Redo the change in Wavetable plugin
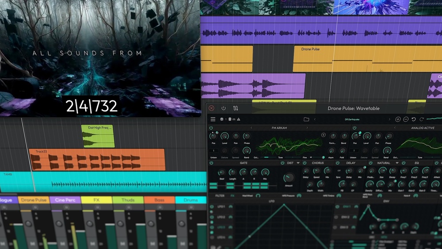 (421, 119)
